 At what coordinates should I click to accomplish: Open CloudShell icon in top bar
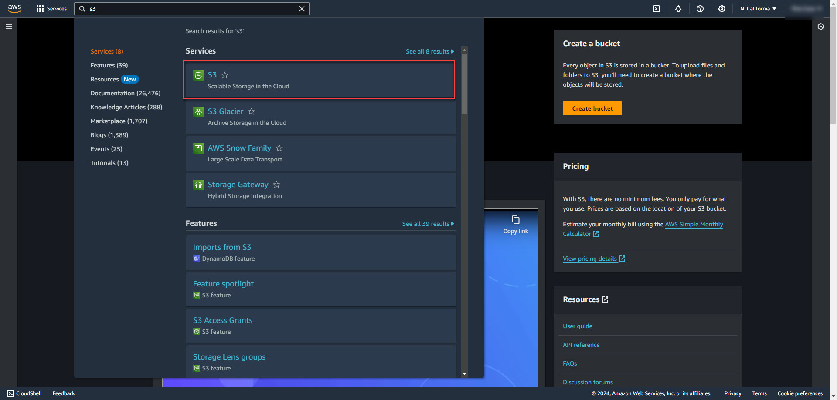657,9
